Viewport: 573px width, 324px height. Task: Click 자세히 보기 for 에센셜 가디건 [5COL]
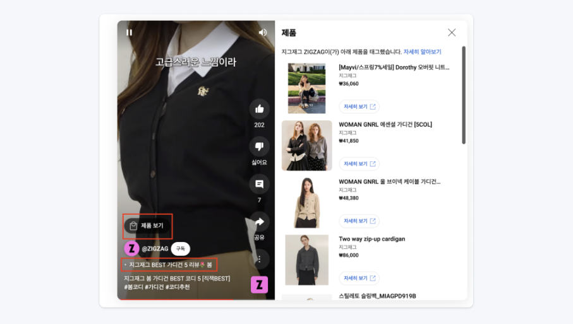click(359, 164)
